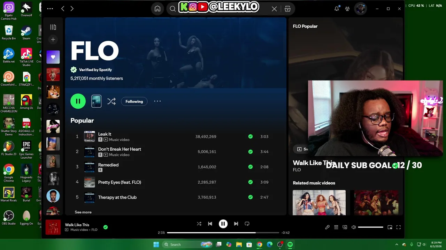Open the first related music video thumbnail
The height and width of the screenshot is (250, 446).
click(x=319, y=203)
